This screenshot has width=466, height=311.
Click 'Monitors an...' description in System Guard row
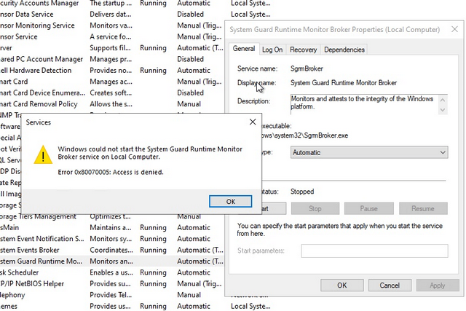111,261
